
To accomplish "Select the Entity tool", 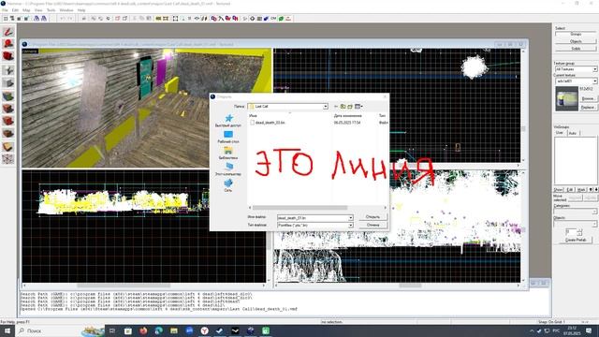I will pyautogui.click(x=8, y=70).
